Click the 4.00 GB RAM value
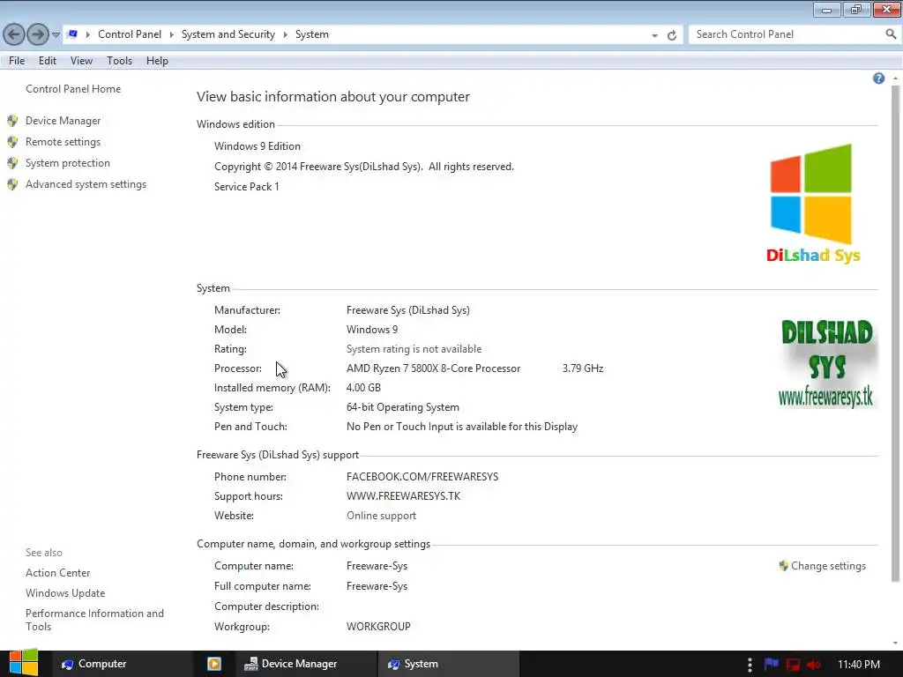The image size is (903, 677). pyautogui.click(x=363, y=388)
